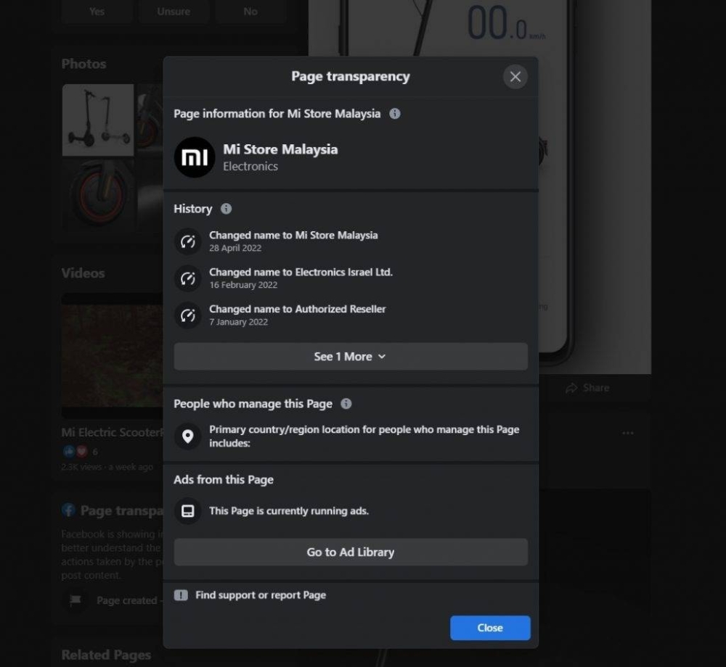Click the Videos section heading
726x667 pixels.
(x=83, y=273)
